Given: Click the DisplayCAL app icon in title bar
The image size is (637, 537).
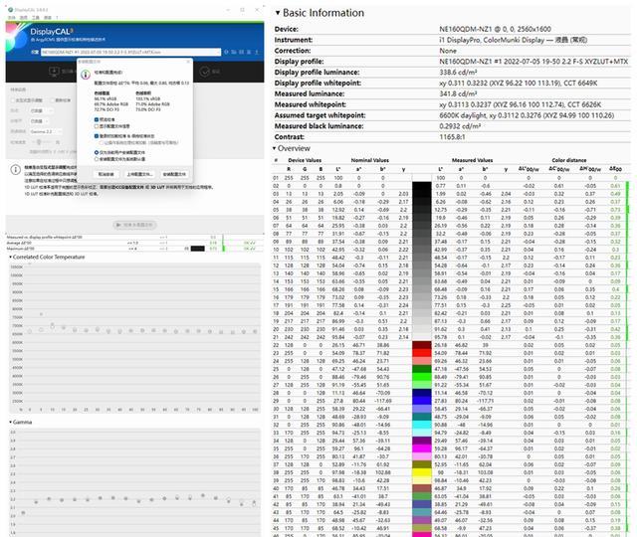Looking at the screenshot, I should point(11,9).
